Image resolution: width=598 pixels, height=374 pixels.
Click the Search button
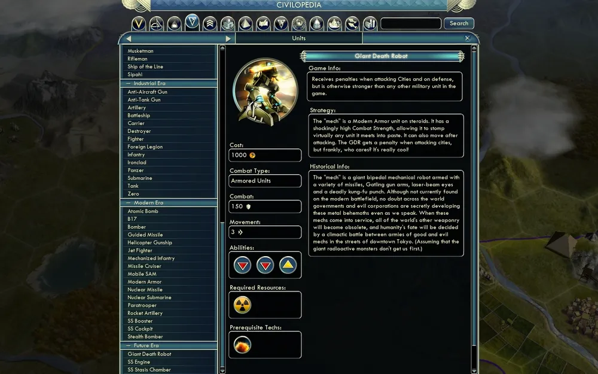click(x=459, y=23)
